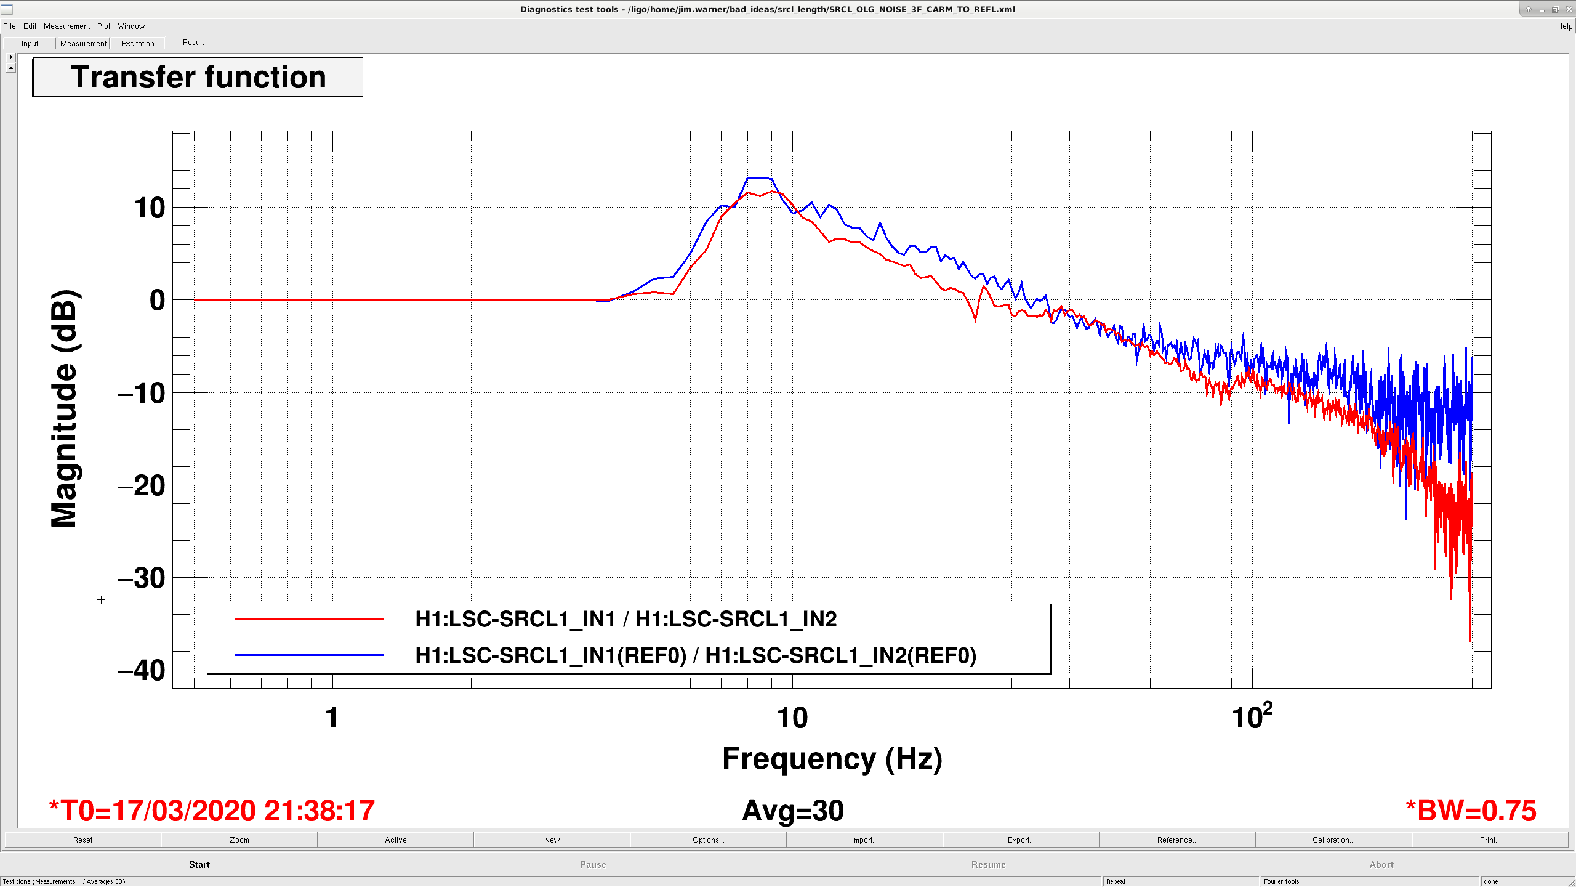Click the Reset button
The width and height of the screenshot is (1576, 887).
pyautogui.click(x=83, y=840)
